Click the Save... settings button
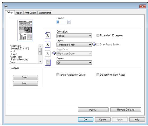This screenshot has width=148, height=126. coord(25,77)
